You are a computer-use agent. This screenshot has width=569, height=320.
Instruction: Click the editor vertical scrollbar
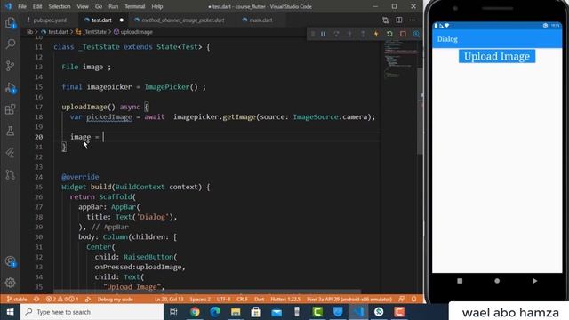(x=420, y=110)
